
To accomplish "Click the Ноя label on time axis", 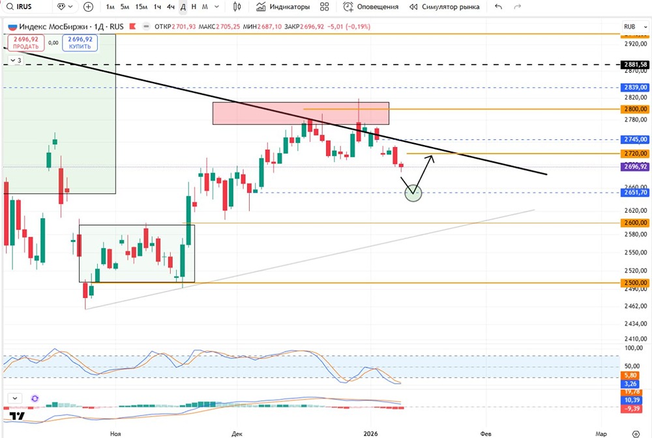I will click(x=115, y=434).
